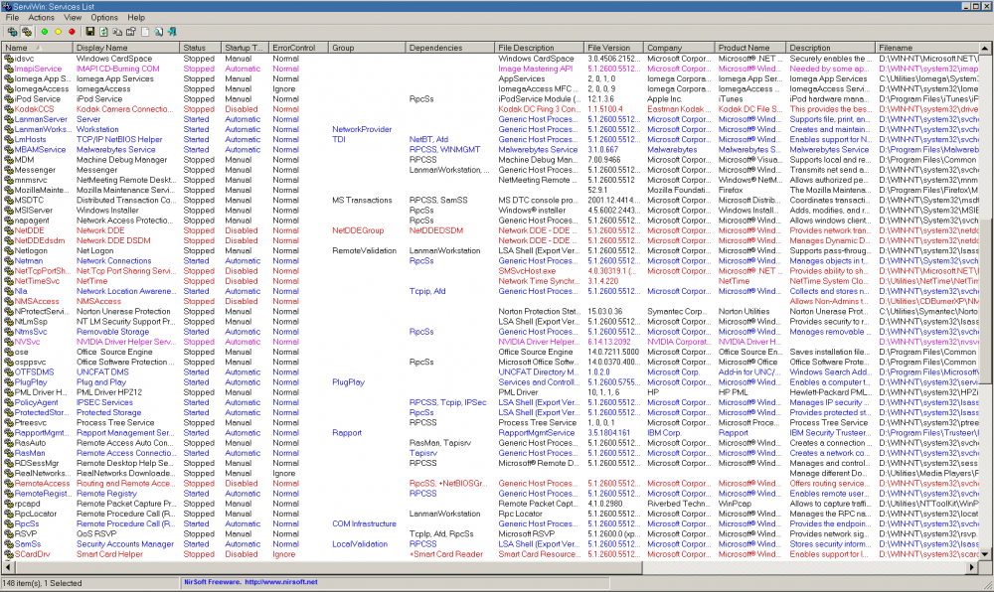Open the View menu
Image resolution: width=994 pixels, height=592 pixels.
[x=73, y=18]
